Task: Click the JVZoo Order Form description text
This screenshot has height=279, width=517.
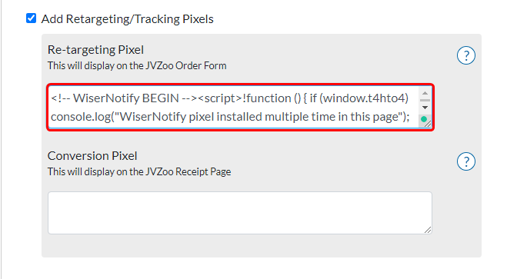Action: [x=137, y=65]
